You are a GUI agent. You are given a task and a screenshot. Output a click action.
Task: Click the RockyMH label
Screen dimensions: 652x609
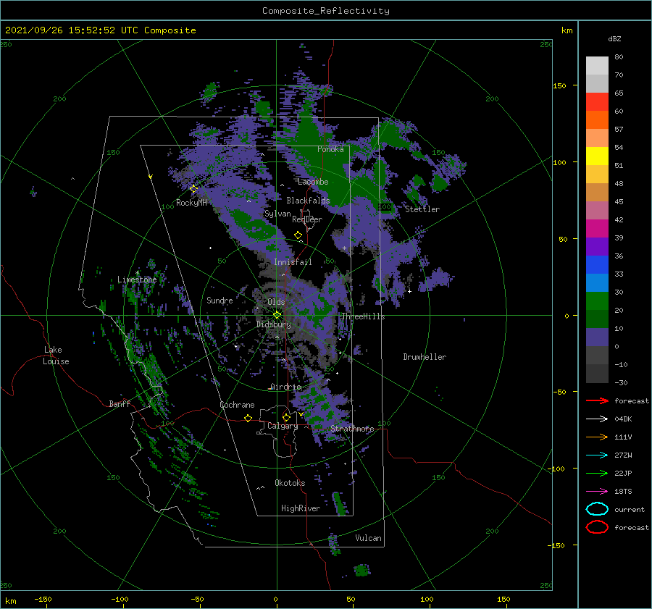191,203
